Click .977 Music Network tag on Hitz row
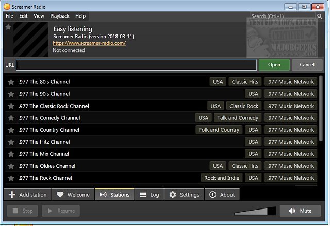Screen dimensions: 330x226 290,142
